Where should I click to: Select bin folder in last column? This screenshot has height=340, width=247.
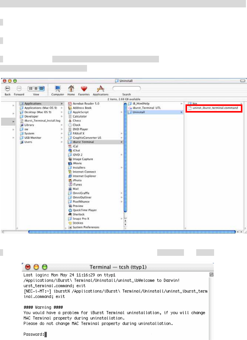(x=215, y=104)
